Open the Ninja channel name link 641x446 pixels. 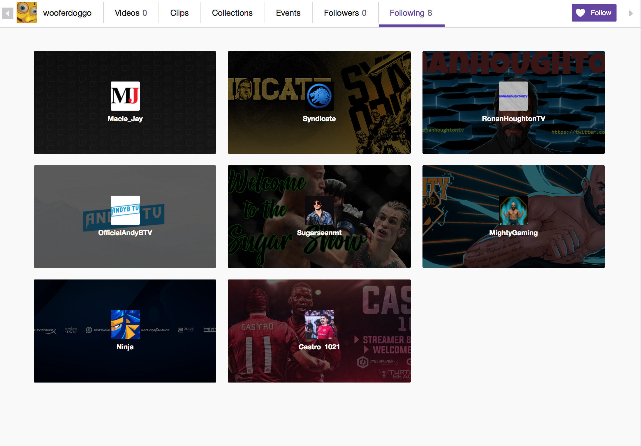tap(125, 347)
